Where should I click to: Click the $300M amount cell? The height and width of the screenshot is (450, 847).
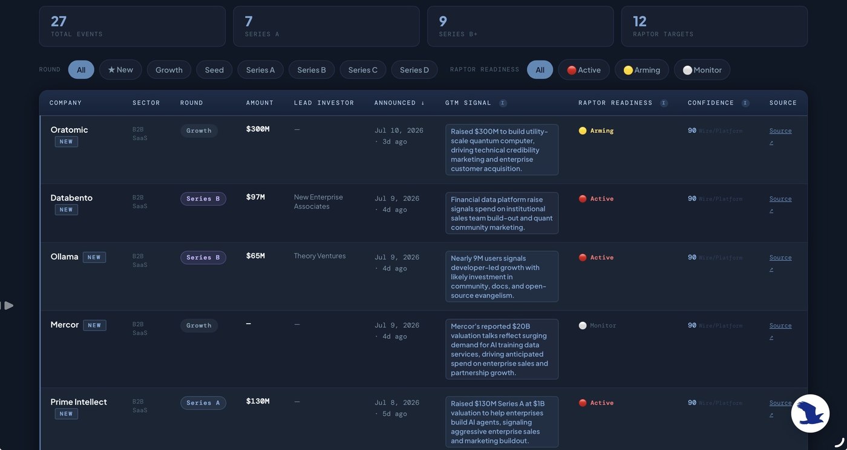(x=258, y=129)
